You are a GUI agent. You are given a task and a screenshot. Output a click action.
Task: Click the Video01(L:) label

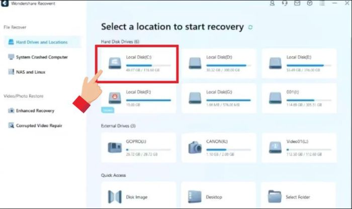tap(297, 141)
